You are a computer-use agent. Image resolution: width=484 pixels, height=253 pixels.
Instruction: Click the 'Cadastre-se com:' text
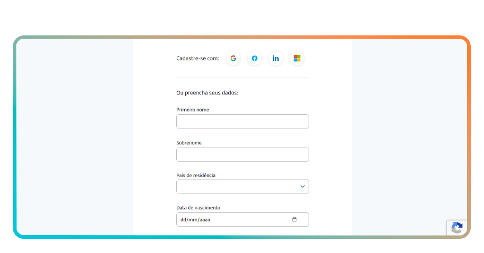click(x=198, y=58)
